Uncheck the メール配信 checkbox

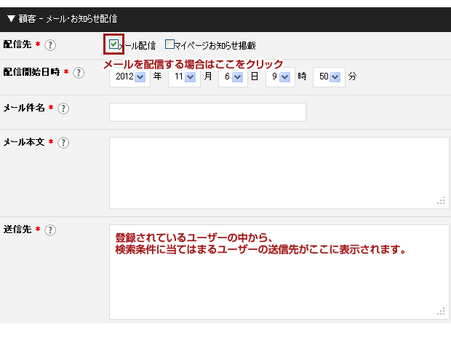point(113,44)
